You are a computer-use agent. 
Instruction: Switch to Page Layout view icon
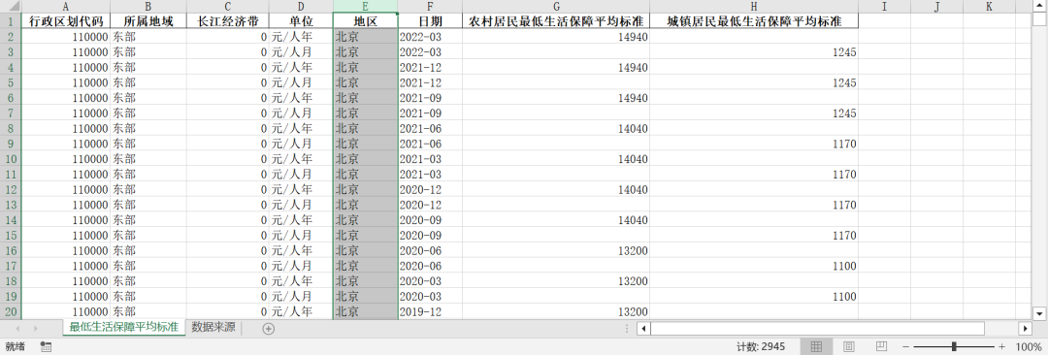[x=849, y=346]
